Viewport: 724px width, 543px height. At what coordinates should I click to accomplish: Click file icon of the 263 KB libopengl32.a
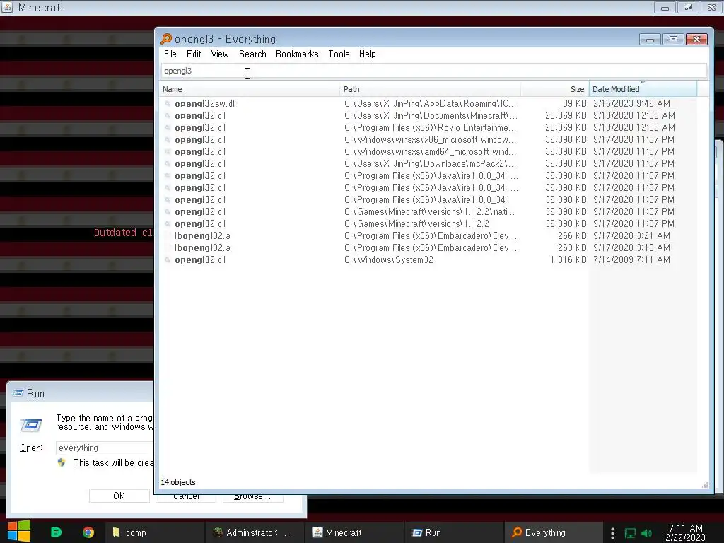[x=168, y=247]
